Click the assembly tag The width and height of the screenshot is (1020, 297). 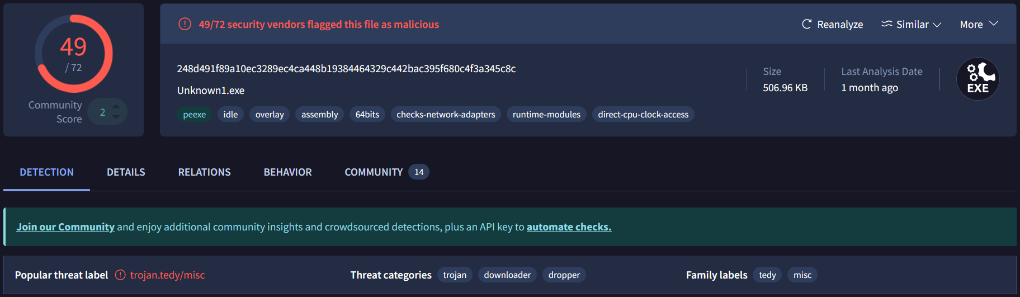click(x=320, y=115)
